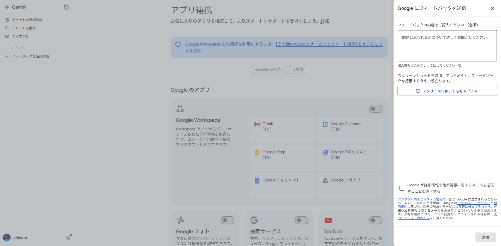Click the search chats magnifier icon
Viewport: 501px width, 246px height.
pos(7,28)
